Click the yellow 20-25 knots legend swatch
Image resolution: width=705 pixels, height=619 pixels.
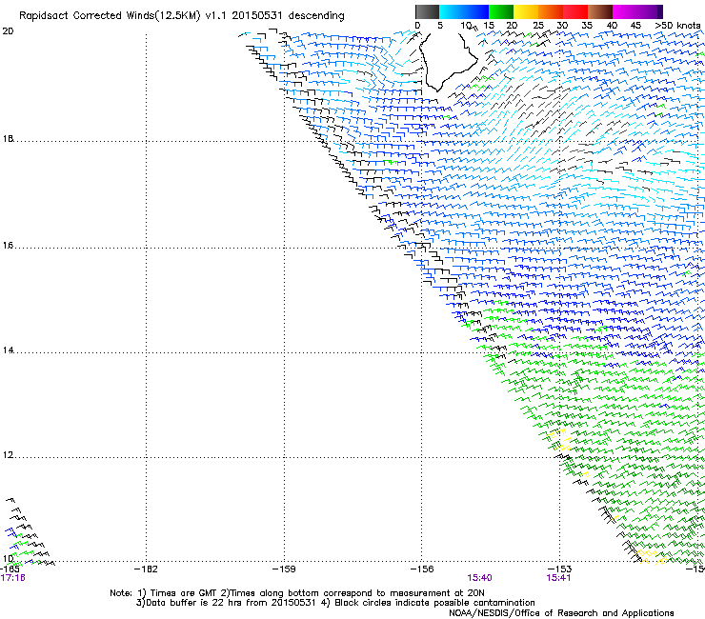tap(526, 11)
